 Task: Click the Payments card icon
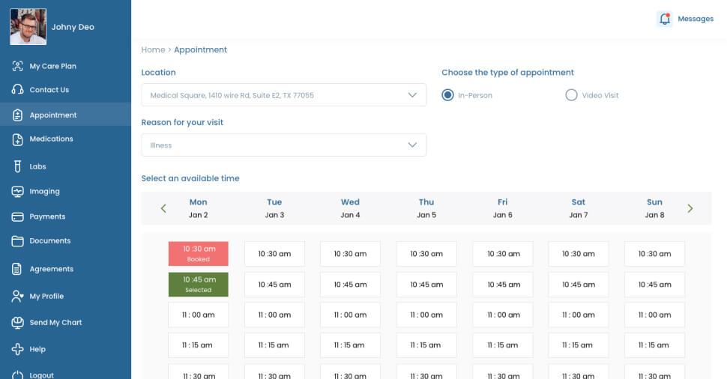(x=17, y=216)
